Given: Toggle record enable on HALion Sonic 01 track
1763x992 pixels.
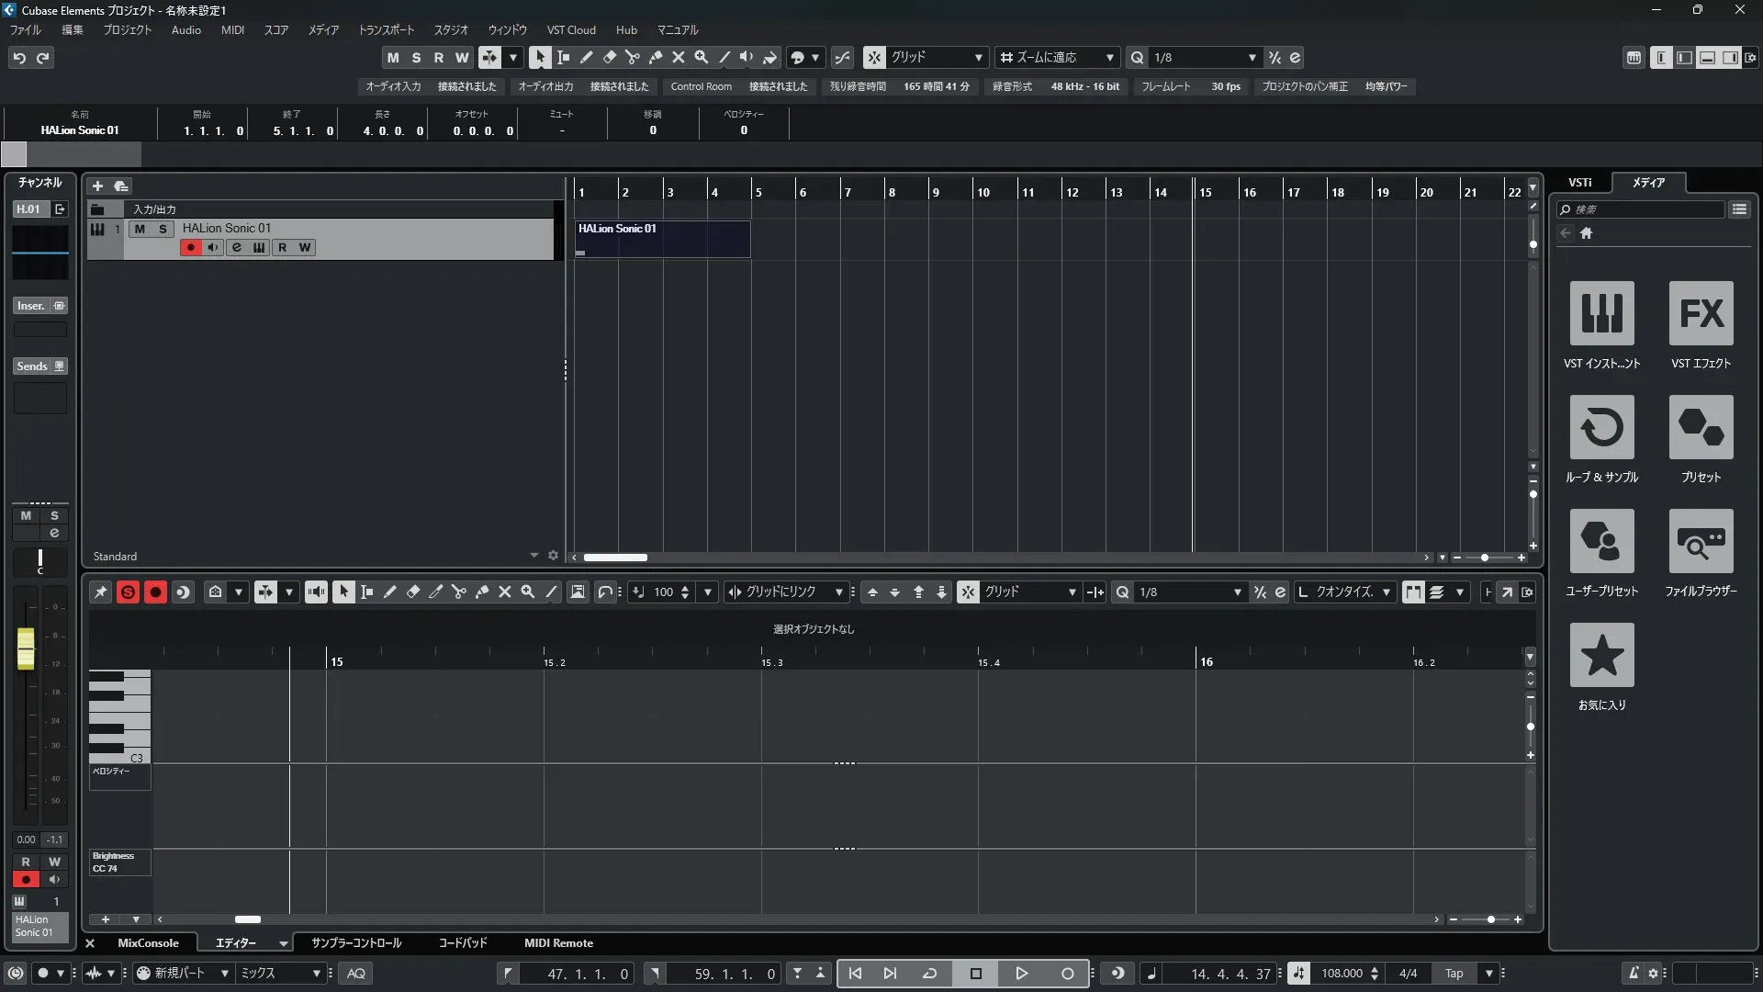Looking at the screenshot, I should pos(190,248).
